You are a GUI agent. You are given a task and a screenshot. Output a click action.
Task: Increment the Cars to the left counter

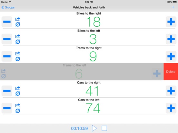171,108
